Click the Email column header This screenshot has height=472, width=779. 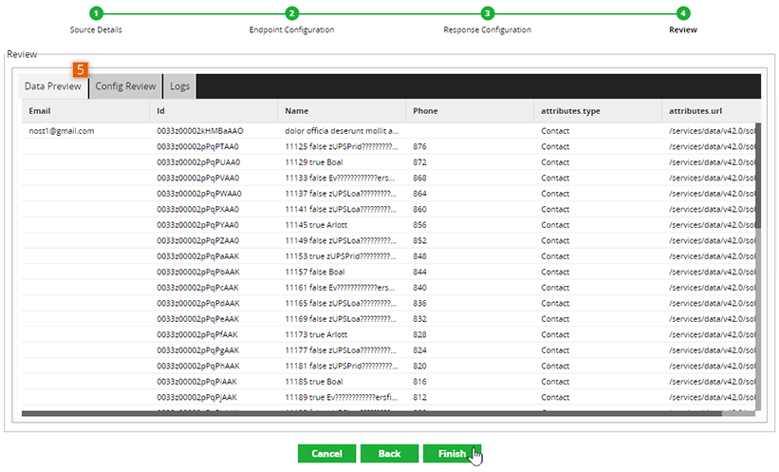click(85, 111)
